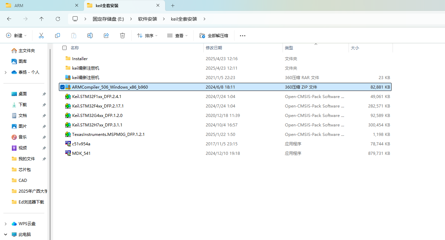The width and height of the screenshot is (445, 240).
Task: Go forward with the right arrow
Action: point(25,19)
